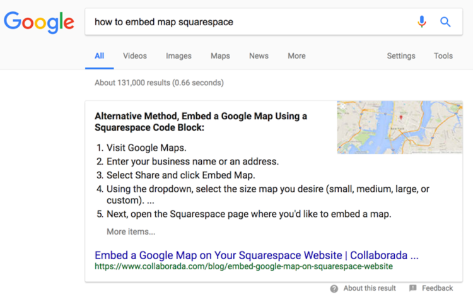Click the Google logo

(39, 23)
